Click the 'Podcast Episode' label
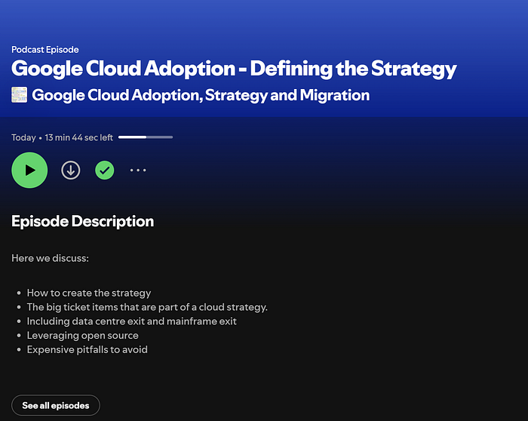Viewport: 528px width, 421px height. [45, 50]
